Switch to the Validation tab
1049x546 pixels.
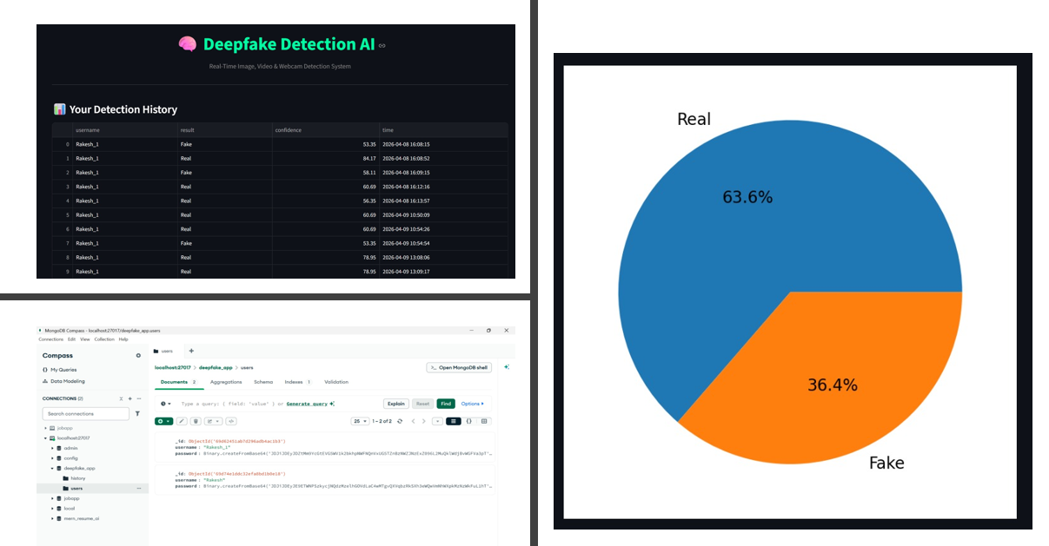tap(336, 382)
